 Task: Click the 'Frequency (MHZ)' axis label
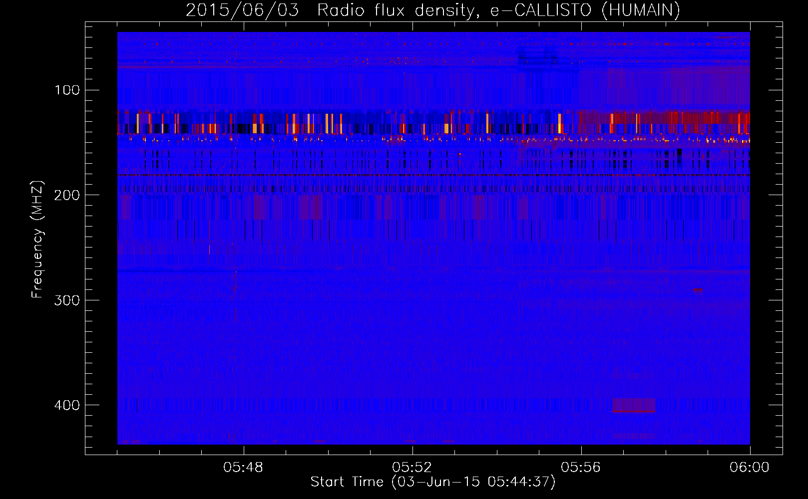point(37,239)
